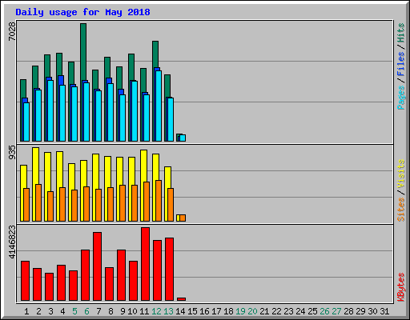Click the day 9 axis label

(123, 311)
